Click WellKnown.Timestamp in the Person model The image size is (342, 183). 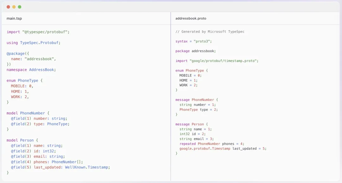87,167
